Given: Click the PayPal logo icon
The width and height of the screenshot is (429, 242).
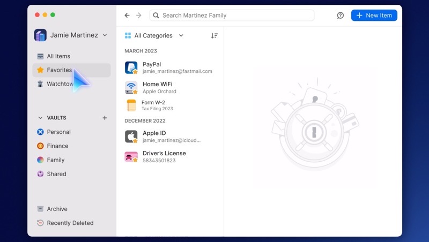Looking at the screenshot, I should [x=131, y=67].
